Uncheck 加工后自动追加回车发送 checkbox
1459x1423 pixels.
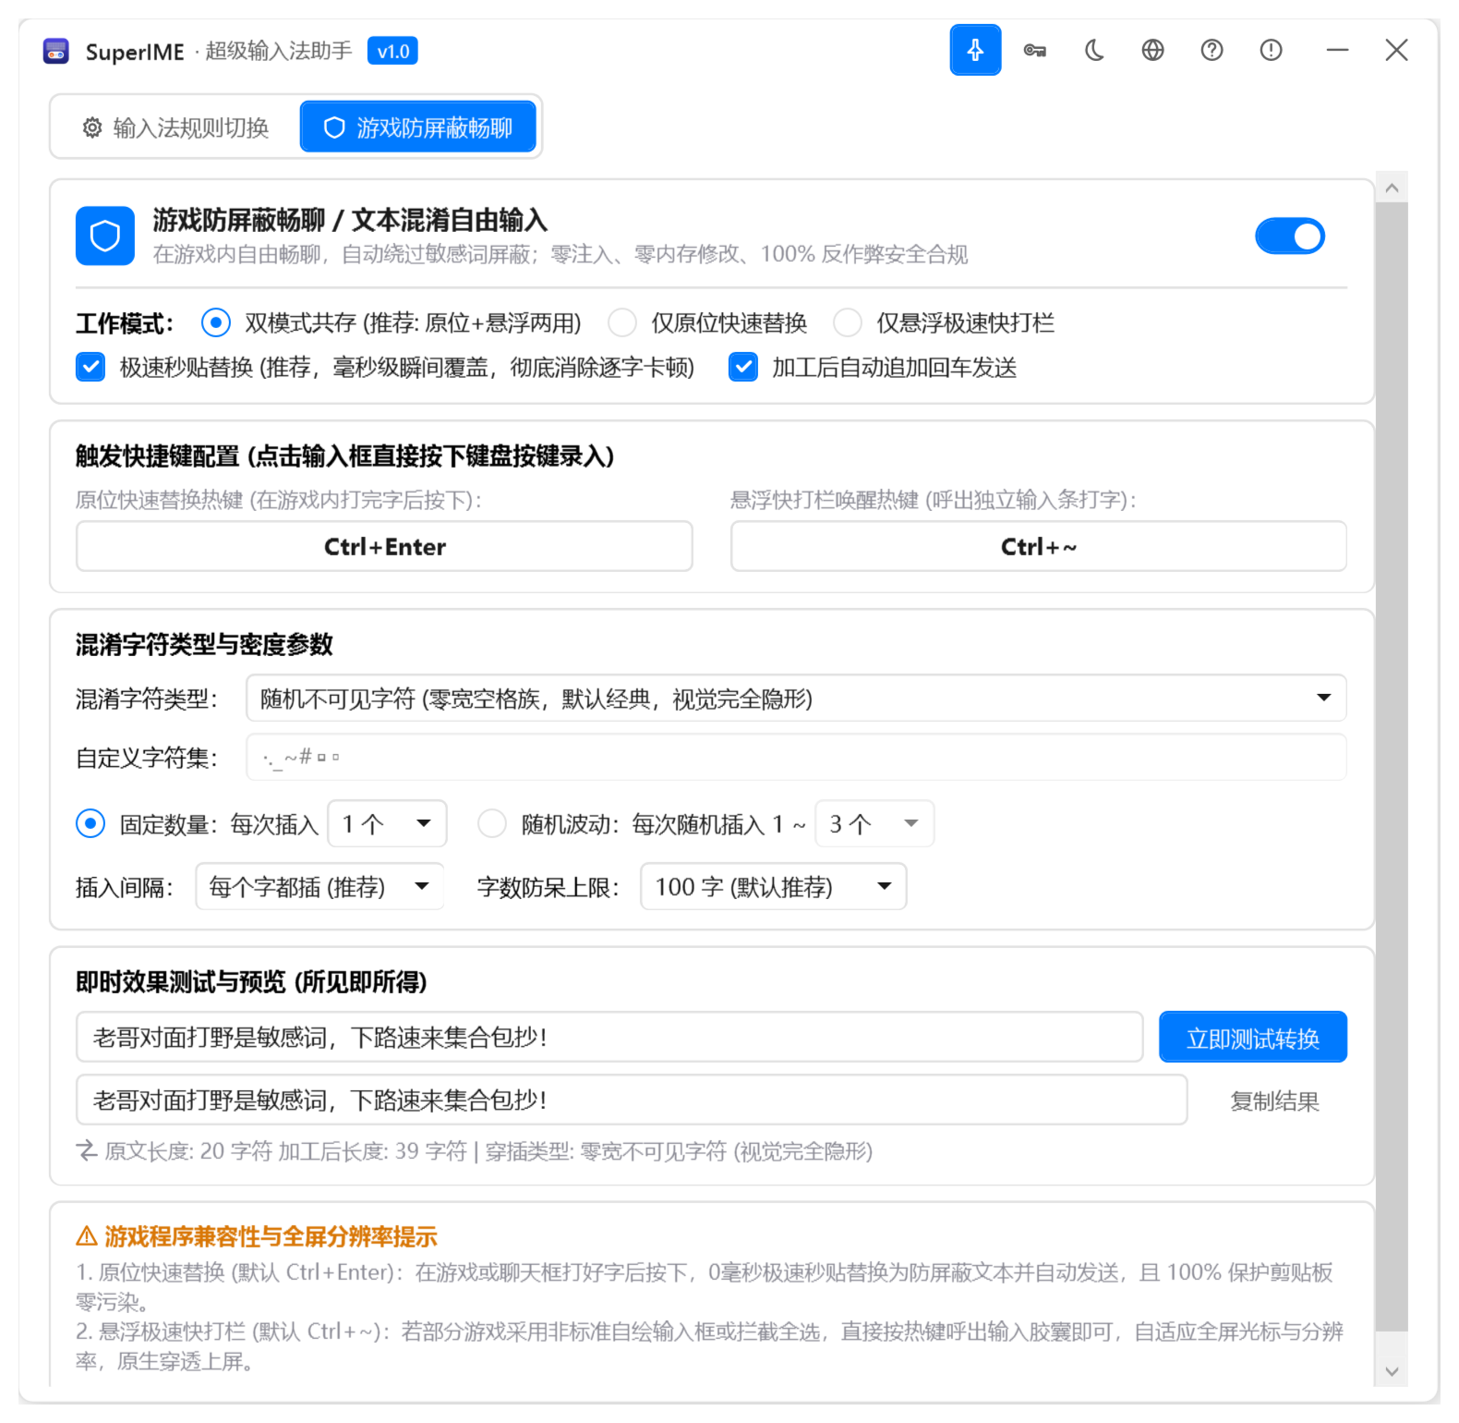743,367
